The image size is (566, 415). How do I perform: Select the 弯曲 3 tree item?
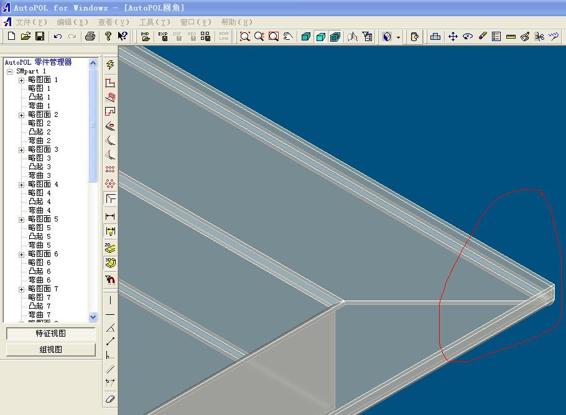tap(39, 175)
